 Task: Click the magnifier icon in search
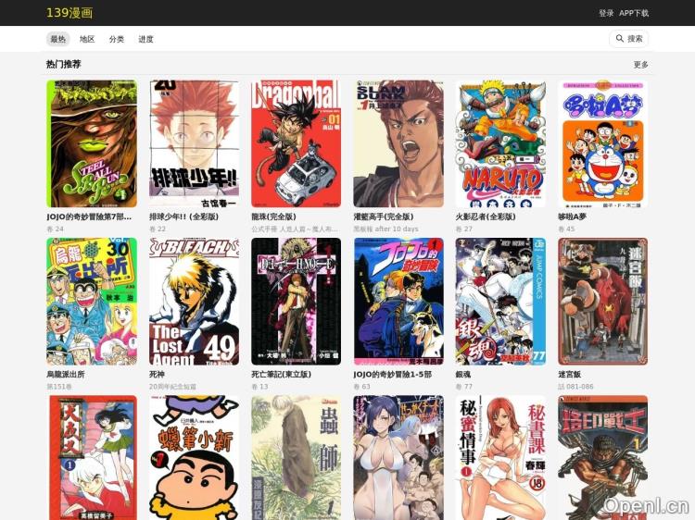click(x=620, y=39)
